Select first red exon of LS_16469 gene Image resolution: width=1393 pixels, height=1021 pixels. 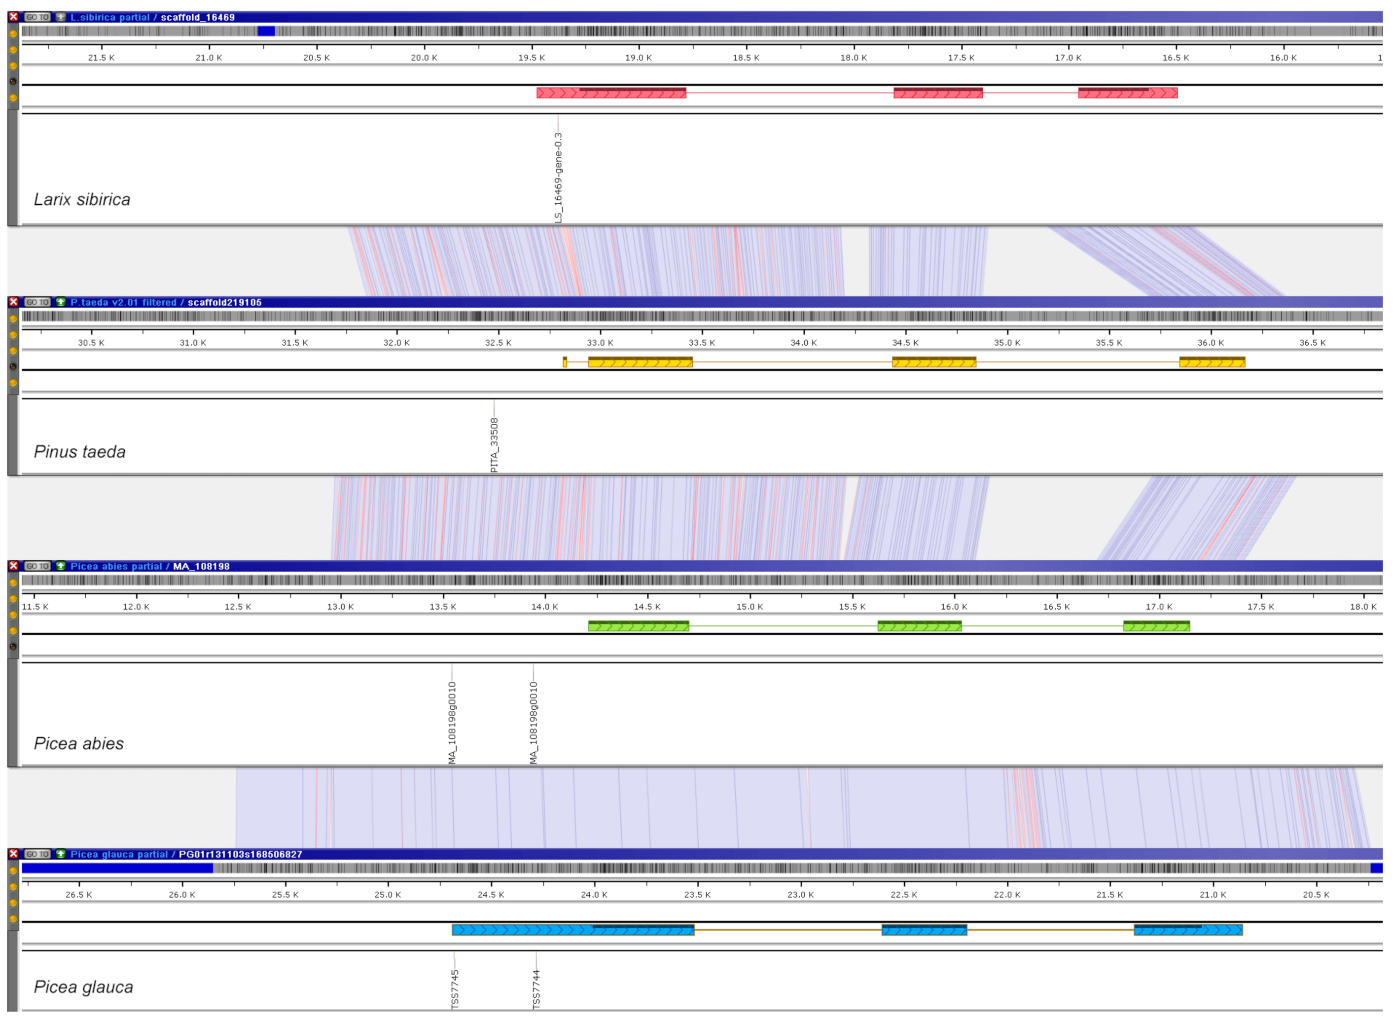point(611,93)
